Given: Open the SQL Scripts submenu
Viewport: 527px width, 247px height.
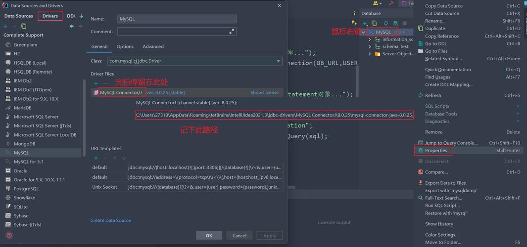Looking at the screenshot, I should click(x=469, y=106).
